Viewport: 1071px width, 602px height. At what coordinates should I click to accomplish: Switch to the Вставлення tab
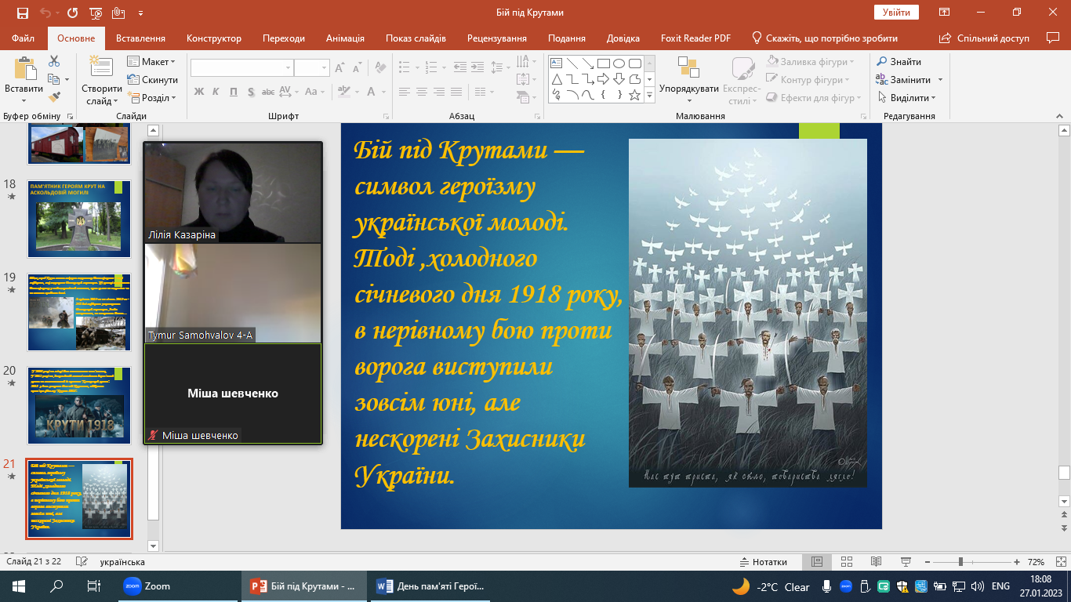pyautogui.click(x=140, y=38)
